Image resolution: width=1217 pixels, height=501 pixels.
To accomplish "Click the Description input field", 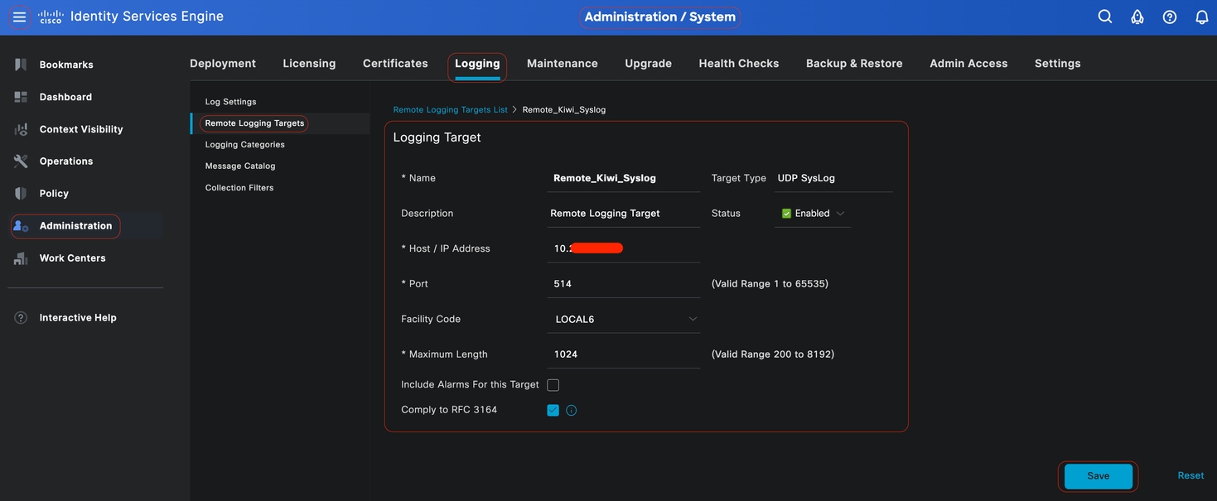I will (624, 214).
